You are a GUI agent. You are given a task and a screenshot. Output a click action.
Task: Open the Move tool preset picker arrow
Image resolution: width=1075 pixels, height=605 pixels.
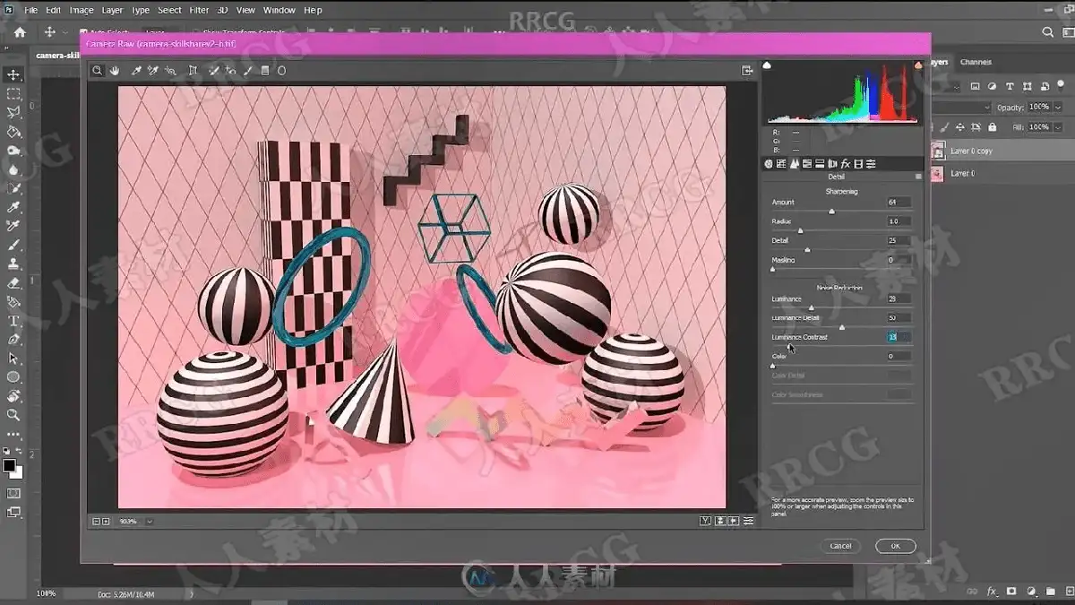[65, 32]
